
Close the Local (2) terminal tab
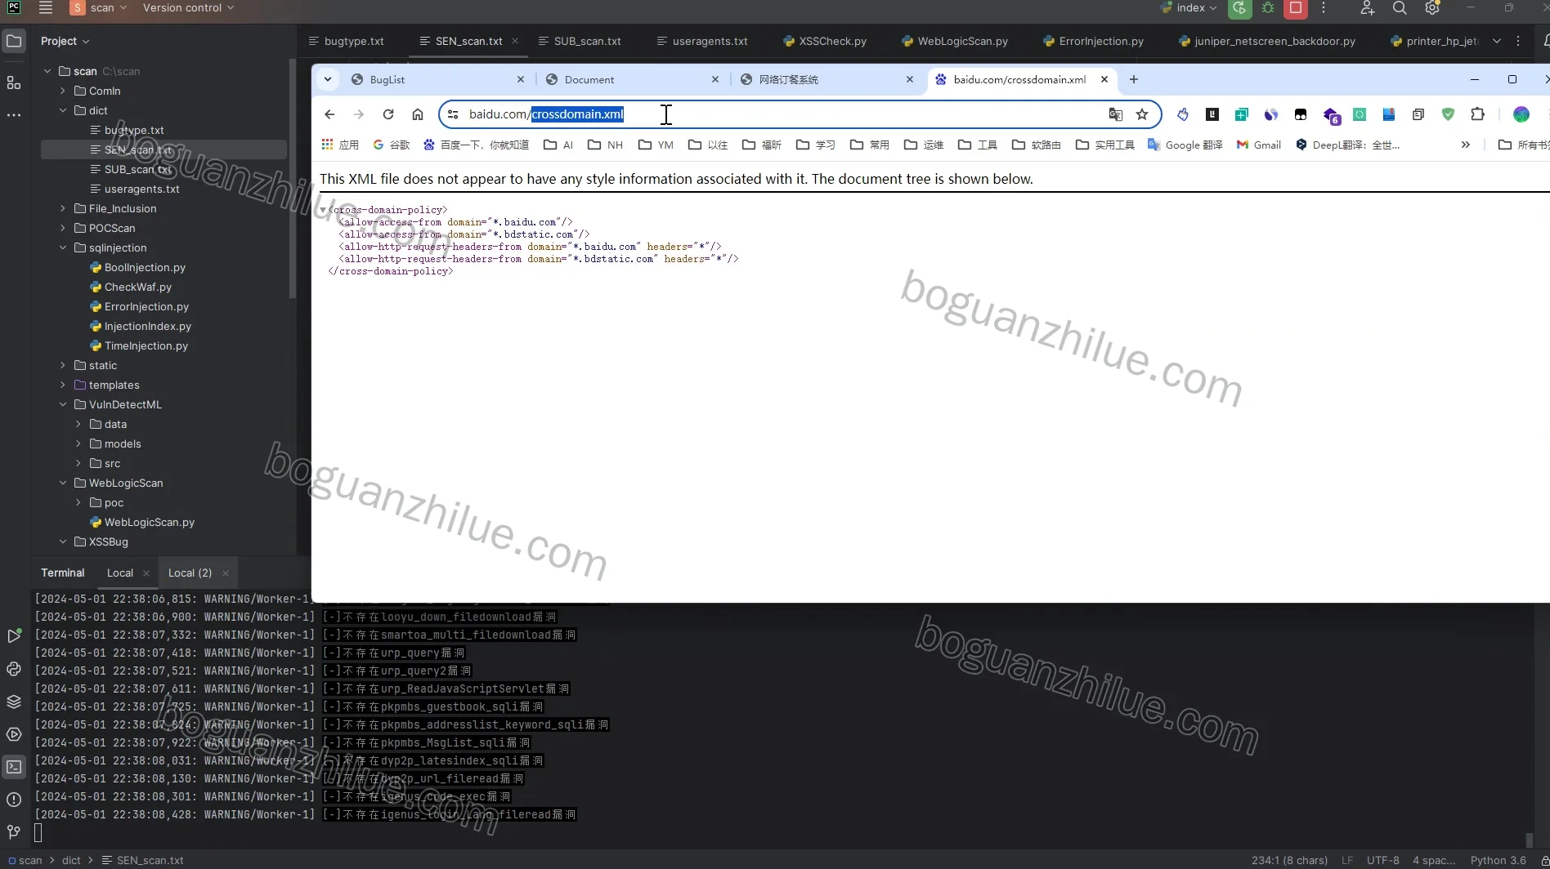[226, 573]
